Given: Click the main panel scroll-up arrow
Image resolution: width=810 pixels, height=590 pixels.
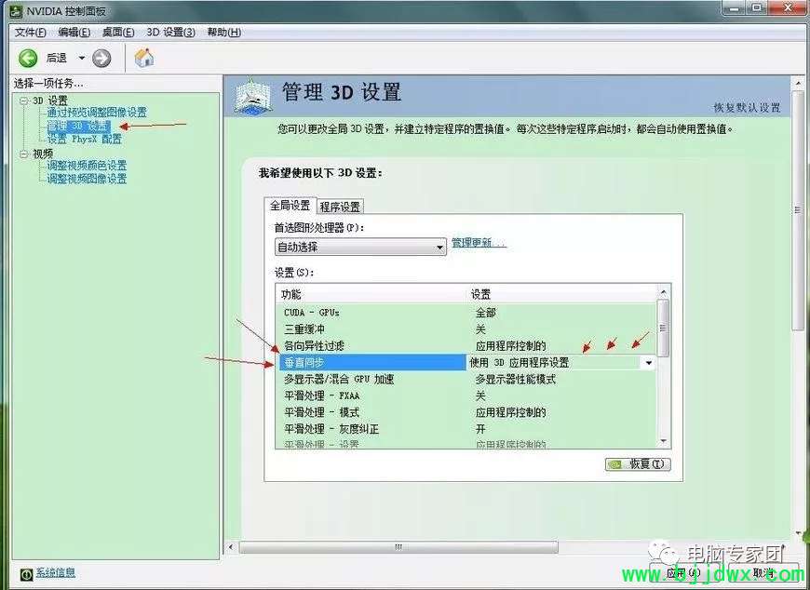Looking at the screenshot, I should [x=798, y=83].
